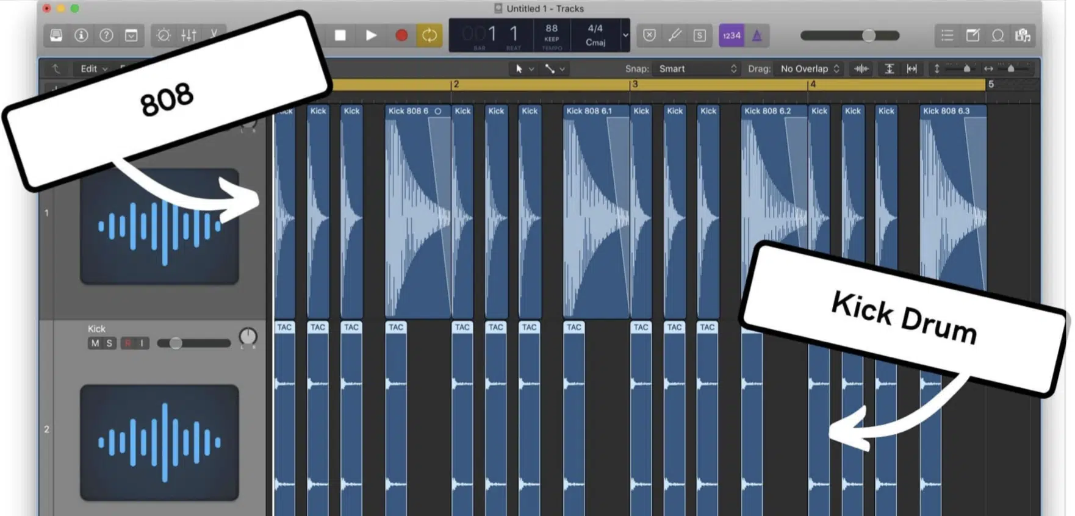Click the Untitled 1 - Tracks window title

(545, 9)
